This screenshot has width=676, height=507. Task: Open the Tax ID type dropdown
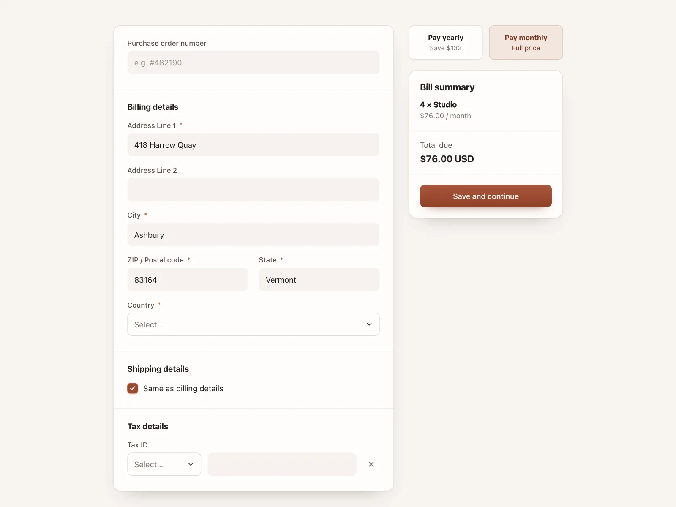[x=164, y=464]
